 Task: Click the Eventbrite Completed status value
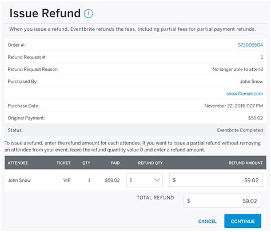(240, 130)
